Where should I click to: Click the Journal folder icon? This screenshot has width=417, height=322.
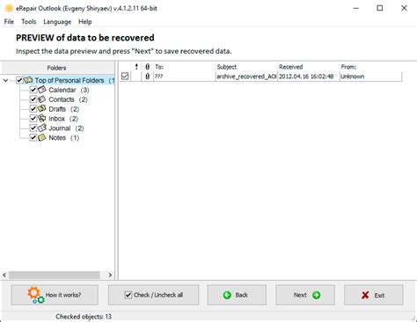[x=42, y=128]
